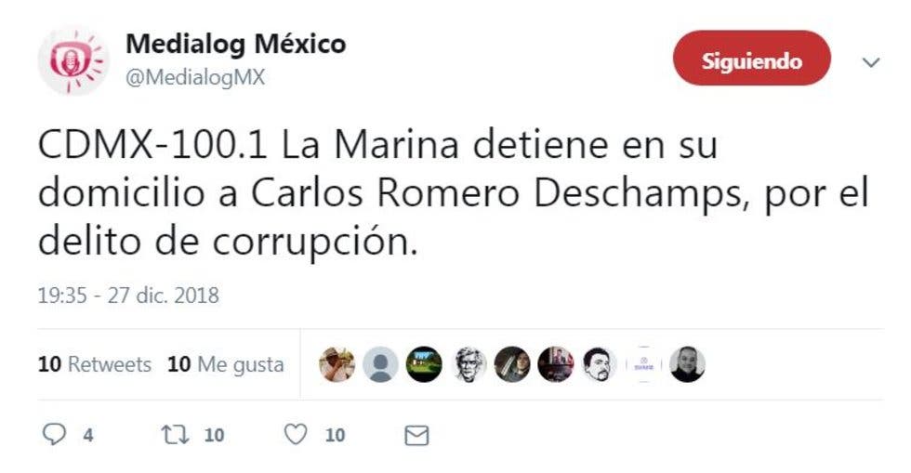Click the tweet text about Carlos Romero Deschamps
The height and width of the screenshot is (473, 911).
click(x=454, y=193)
